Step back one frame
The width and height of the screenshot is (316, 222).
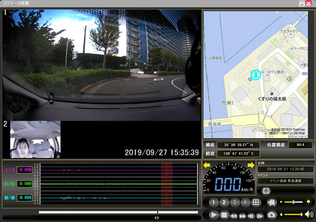coord(251,216)
